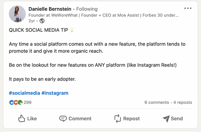Click the Comment button text
This screenshot has height=132, width=201.
[x=80, y=119]
